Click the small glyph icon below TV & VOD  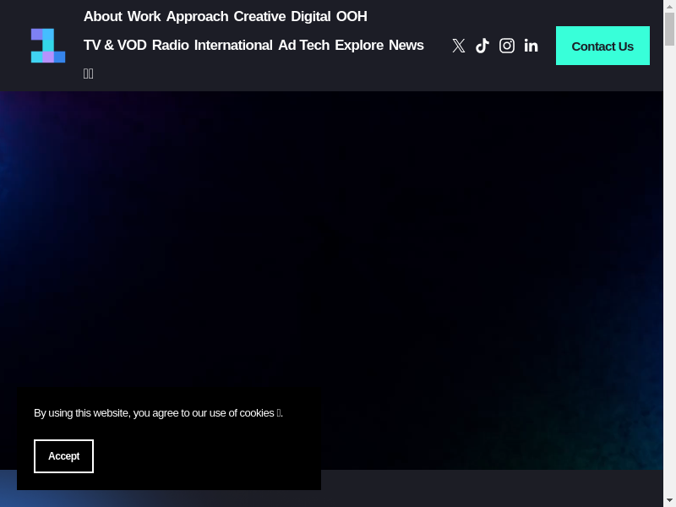click(89, 74)
